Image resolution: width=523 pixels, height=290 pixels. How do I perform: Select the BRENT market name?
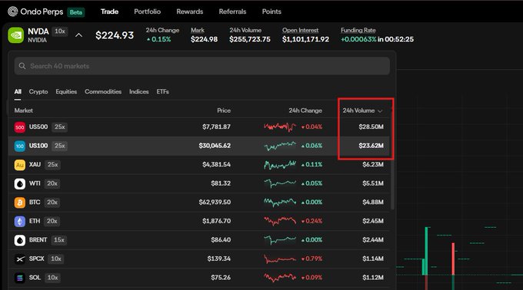coord(38,240)
